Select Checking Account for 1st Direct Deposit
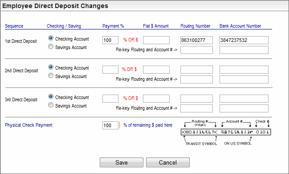The height and width of the screenshot is (174, 289). click(51, 38)
